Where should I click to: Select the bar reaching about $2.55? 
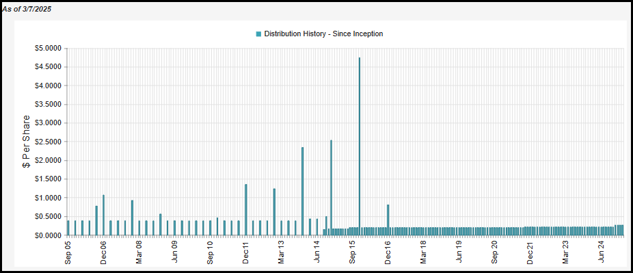pyautogui.click(x=331, y=187)
